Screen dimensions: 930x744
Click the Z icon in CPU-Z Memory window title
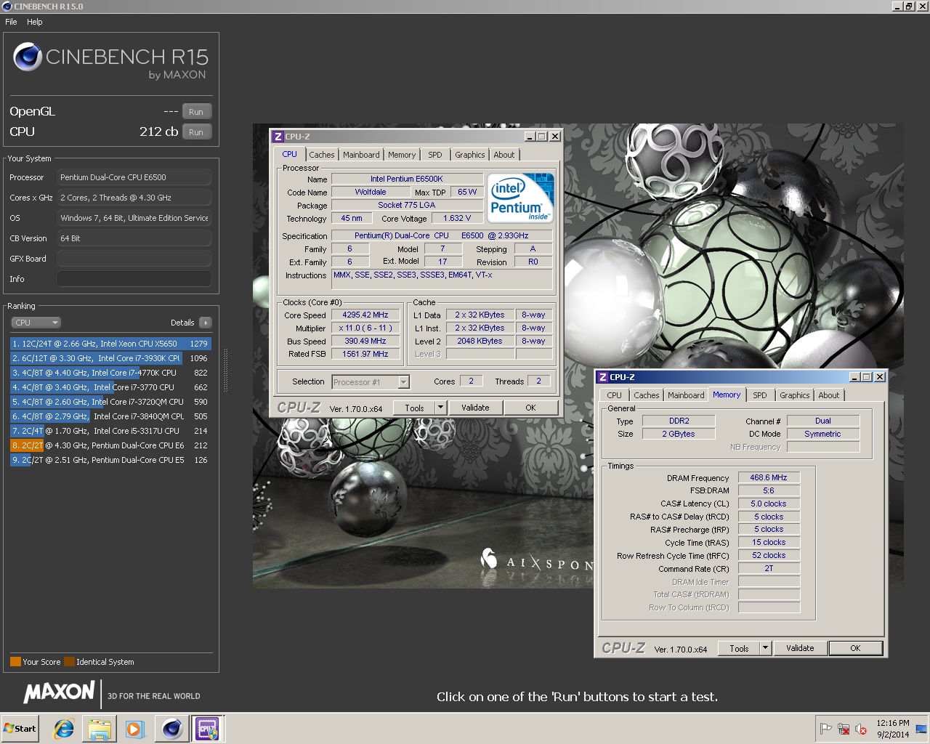pyautogui.click(x=602, y=377)
